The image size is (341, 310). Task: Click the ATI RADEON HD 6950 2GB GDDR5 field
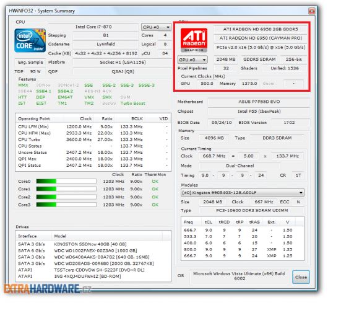(x=261, y=29)
